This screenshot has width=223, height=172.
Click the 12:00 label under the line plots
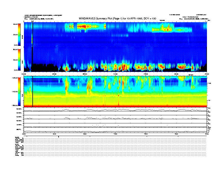point(115,134)
